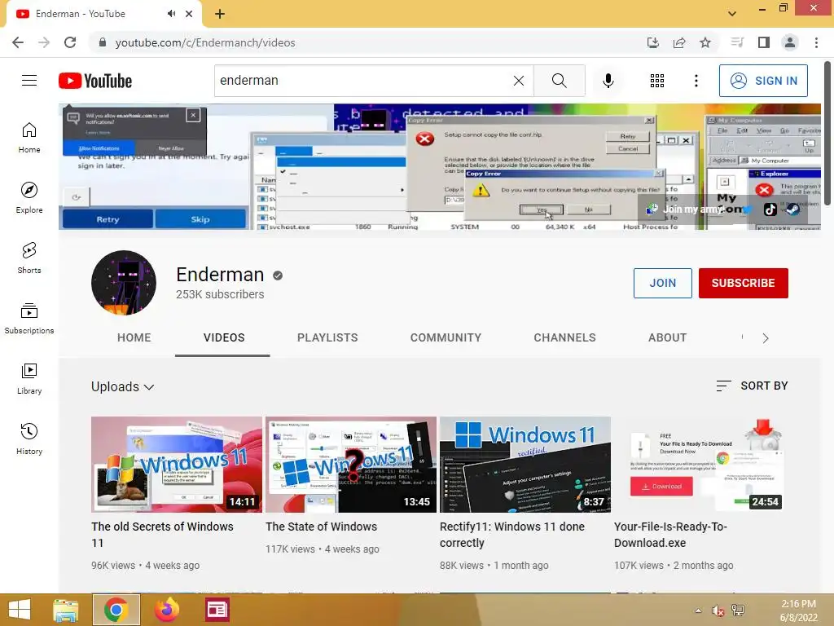Open the Chrome tab search chevron
Screen dimensions: 834x626
click(732, 14)
